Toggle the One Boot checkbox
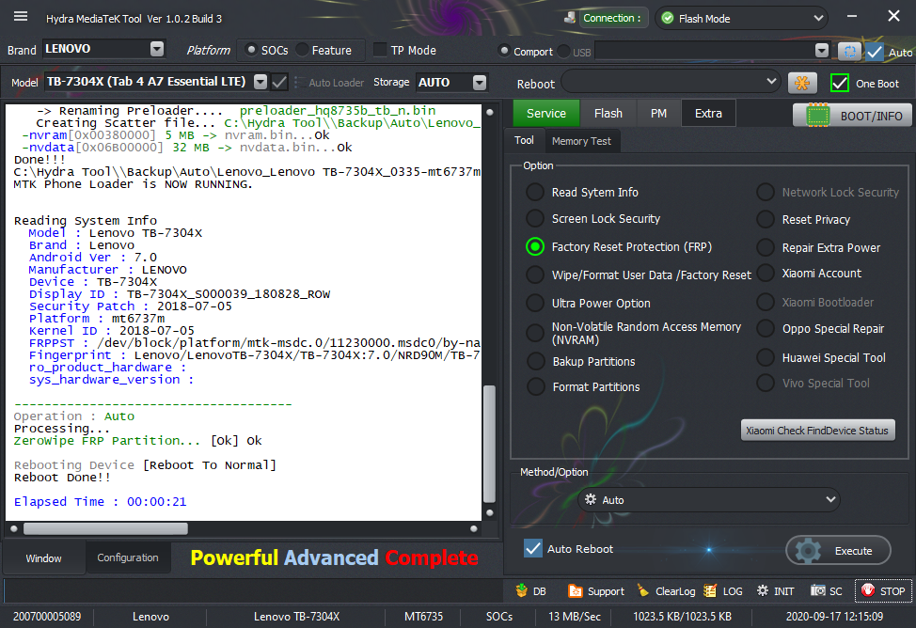This screenshot has width=916, height=628. (840, 83)
